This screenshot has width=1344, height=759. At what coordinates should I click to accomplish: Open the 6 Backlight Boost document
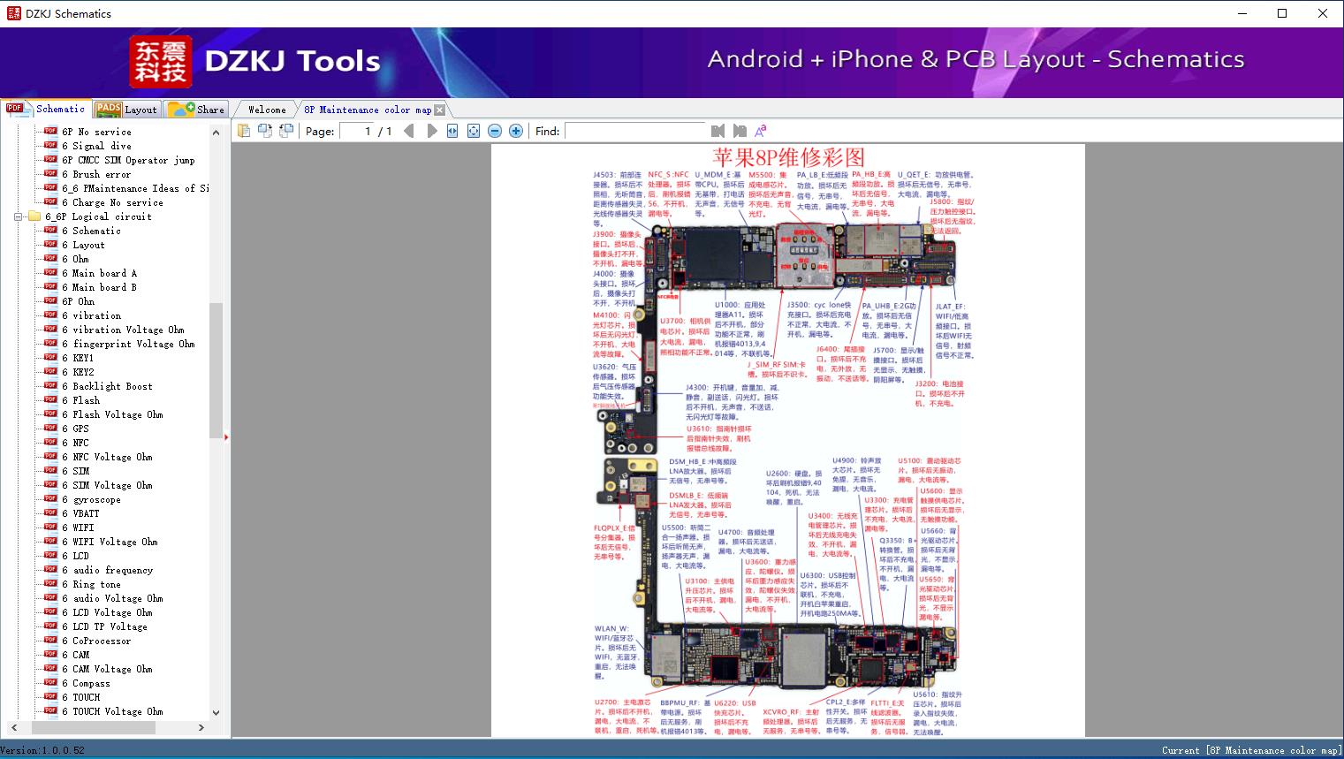(112, 386)
